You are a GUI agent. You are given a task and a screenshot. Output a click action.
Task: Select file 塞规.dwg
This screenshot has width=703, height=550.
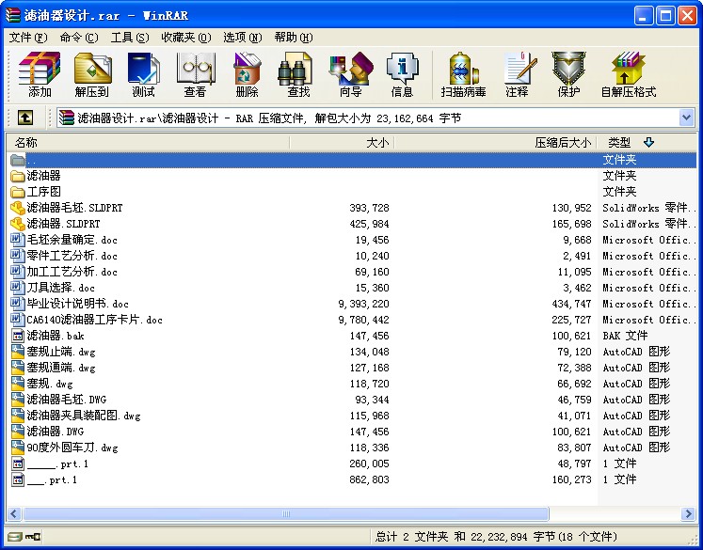tap(49, 384)
